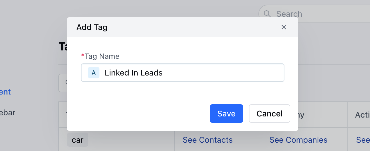The height and width of the screenshot is (151, 370).
Task: Click the blue A icon in Tag Name field
Action: tap(94, 73)
